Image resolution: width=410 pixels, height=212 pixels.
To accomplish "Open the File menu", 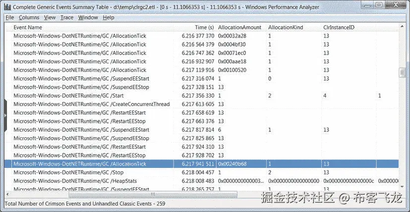I will tap(10, 17).
